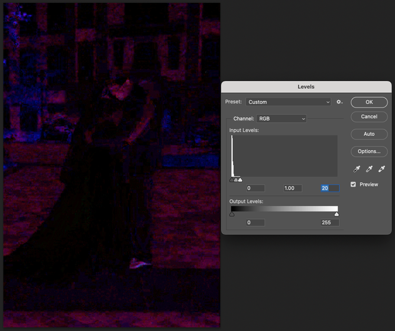Cancel the Levels dialog

point(369,116)
